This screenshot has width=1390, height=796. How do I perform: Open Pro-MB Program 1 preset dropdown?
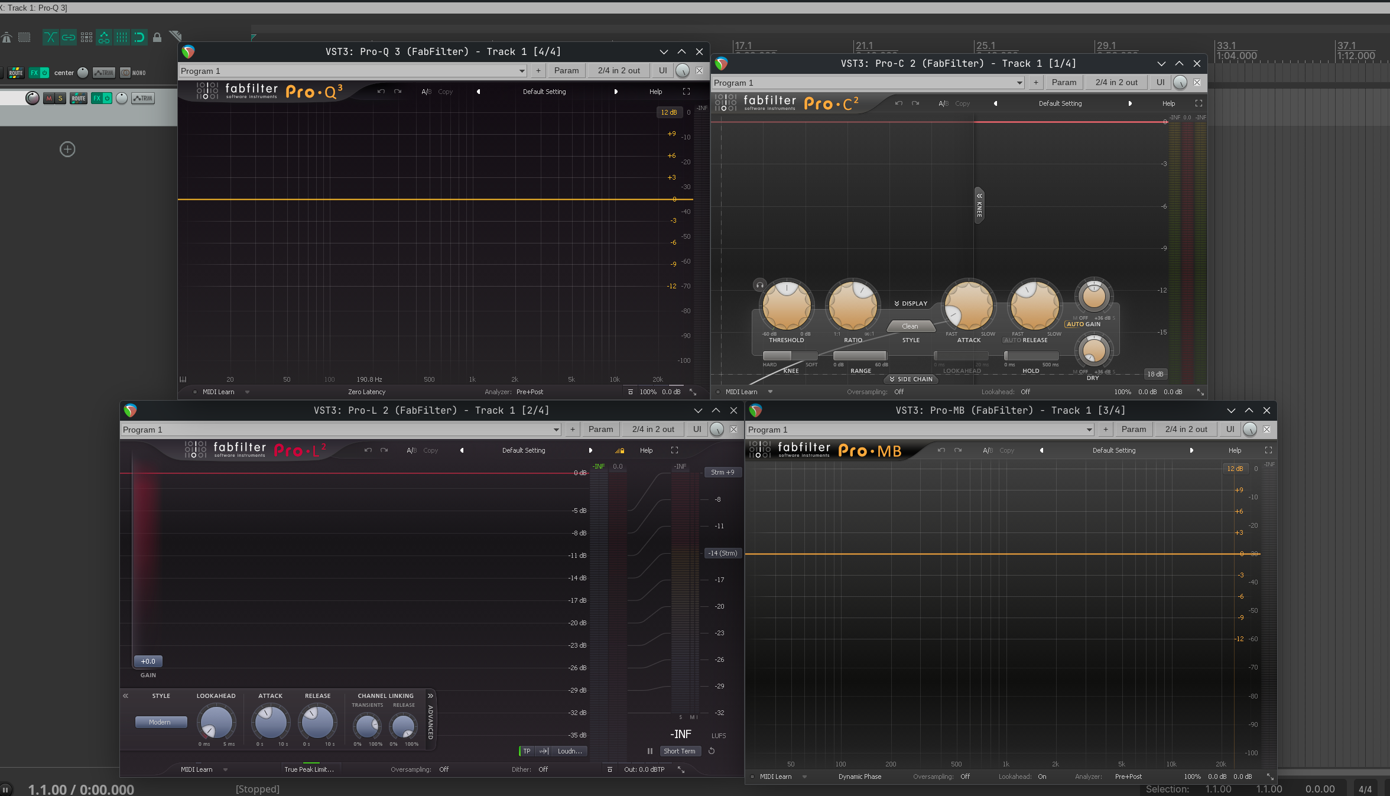(x=920, y=430)
